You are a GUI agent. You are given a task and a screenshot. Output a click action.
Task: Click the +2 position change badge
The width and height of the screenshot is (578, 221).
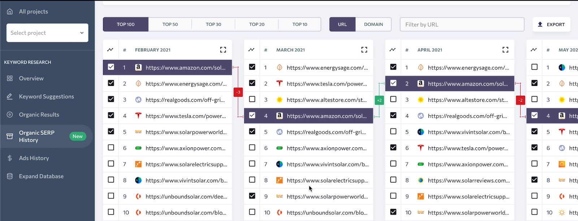click(x=379, y=100)
